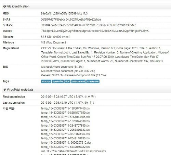Select file name temp_154530039719-1385043456.xls
171x155 pixels.
coord(65,108)
